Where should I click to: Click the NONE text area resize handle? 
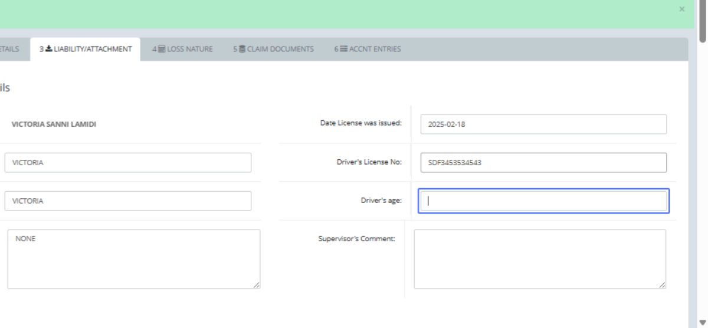coord(256,285)
